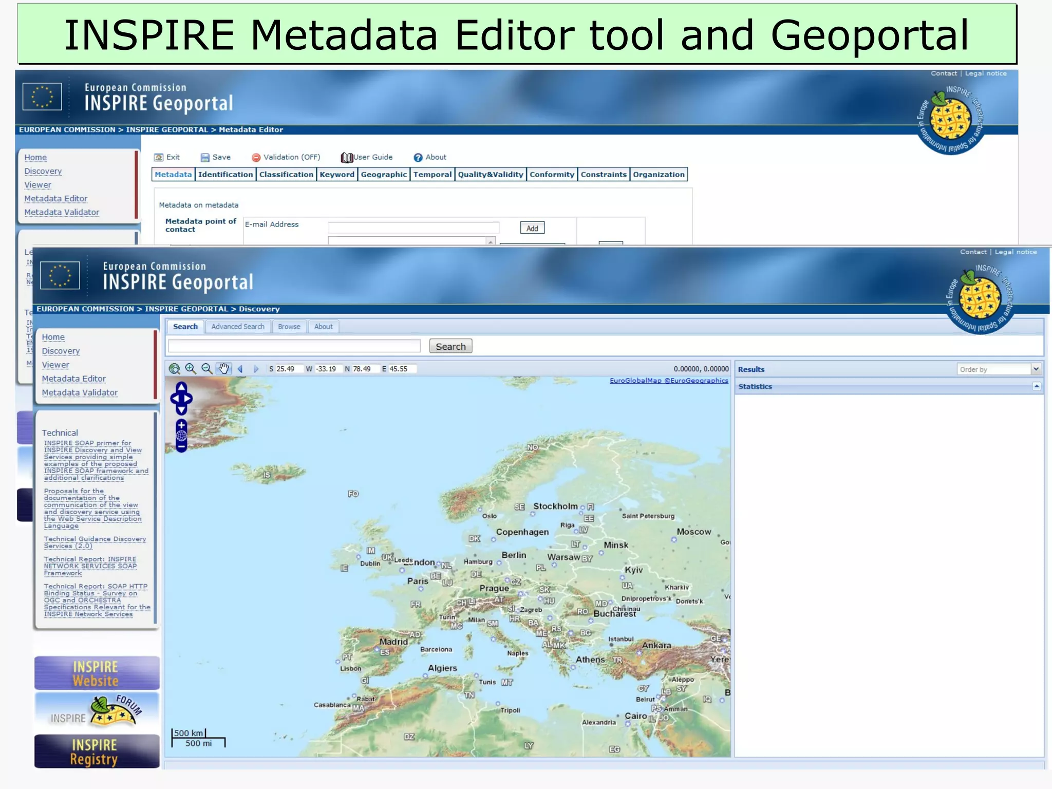Select the zoom out magnifier tool

[x=207, y=369]
